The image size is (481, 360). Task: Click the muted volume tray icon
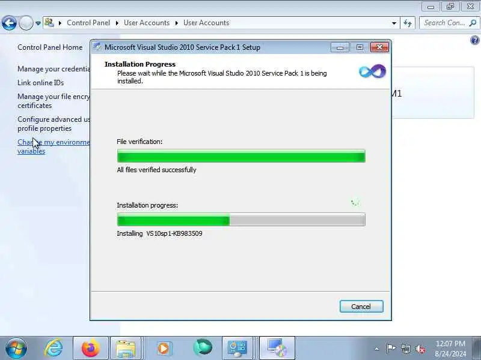(x=420, y=349)
